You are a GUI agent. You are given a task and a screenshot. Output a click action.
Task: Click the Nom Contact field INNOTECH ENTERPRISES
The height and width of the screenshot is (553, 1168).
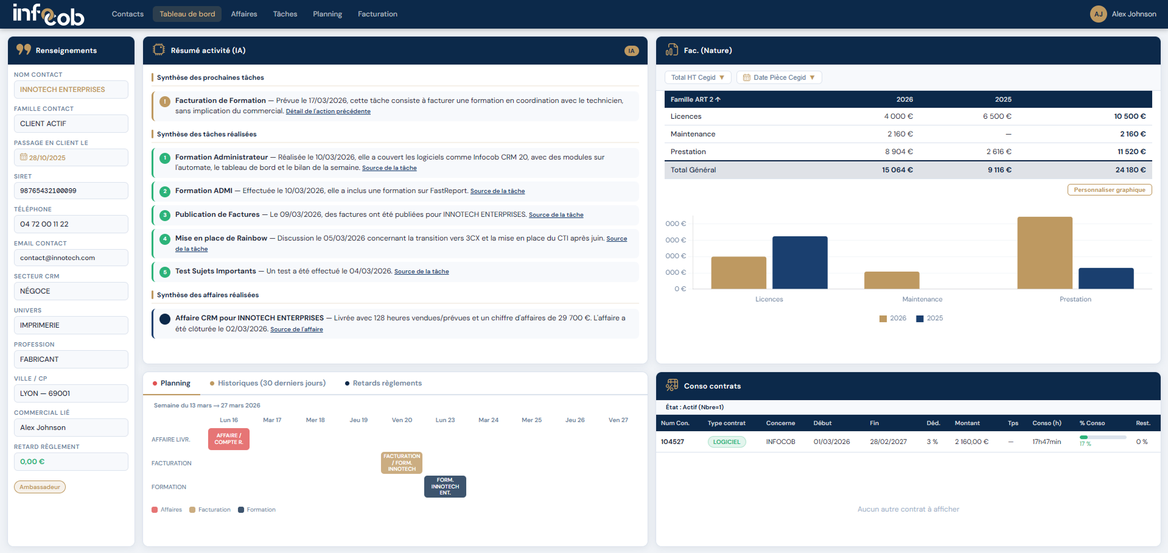pyautogui.click(x=71, y=90)
